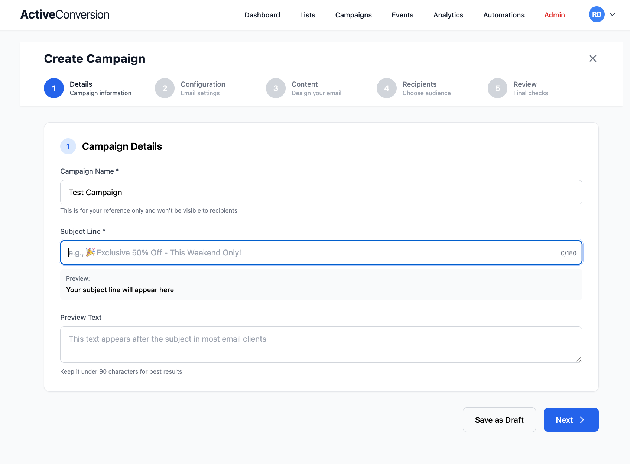This screenshot has width=630, height=464.
Task: Open Automations from navigation bar
Action: (x=503, y=15)
